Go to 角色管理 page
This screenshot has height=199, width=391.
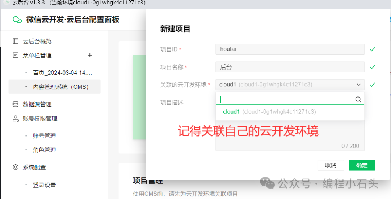point(45,150)
